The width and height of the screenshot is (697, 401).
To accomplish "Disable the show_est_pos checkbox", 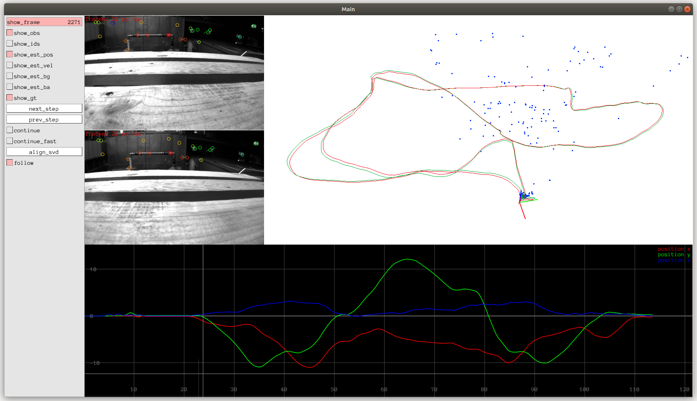I will (x=10, y=54).
